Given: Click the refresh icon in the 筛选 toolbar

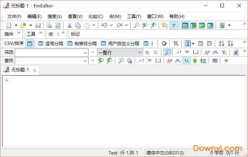Looking at the screenshot, I should (x=147, y=52).
